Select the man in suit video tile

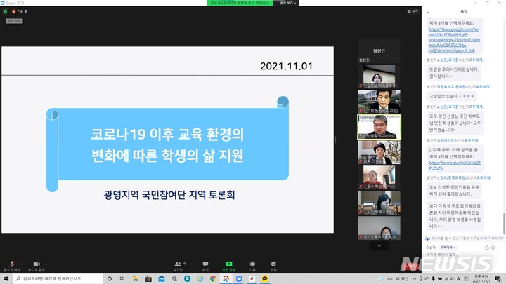point(379,101)
